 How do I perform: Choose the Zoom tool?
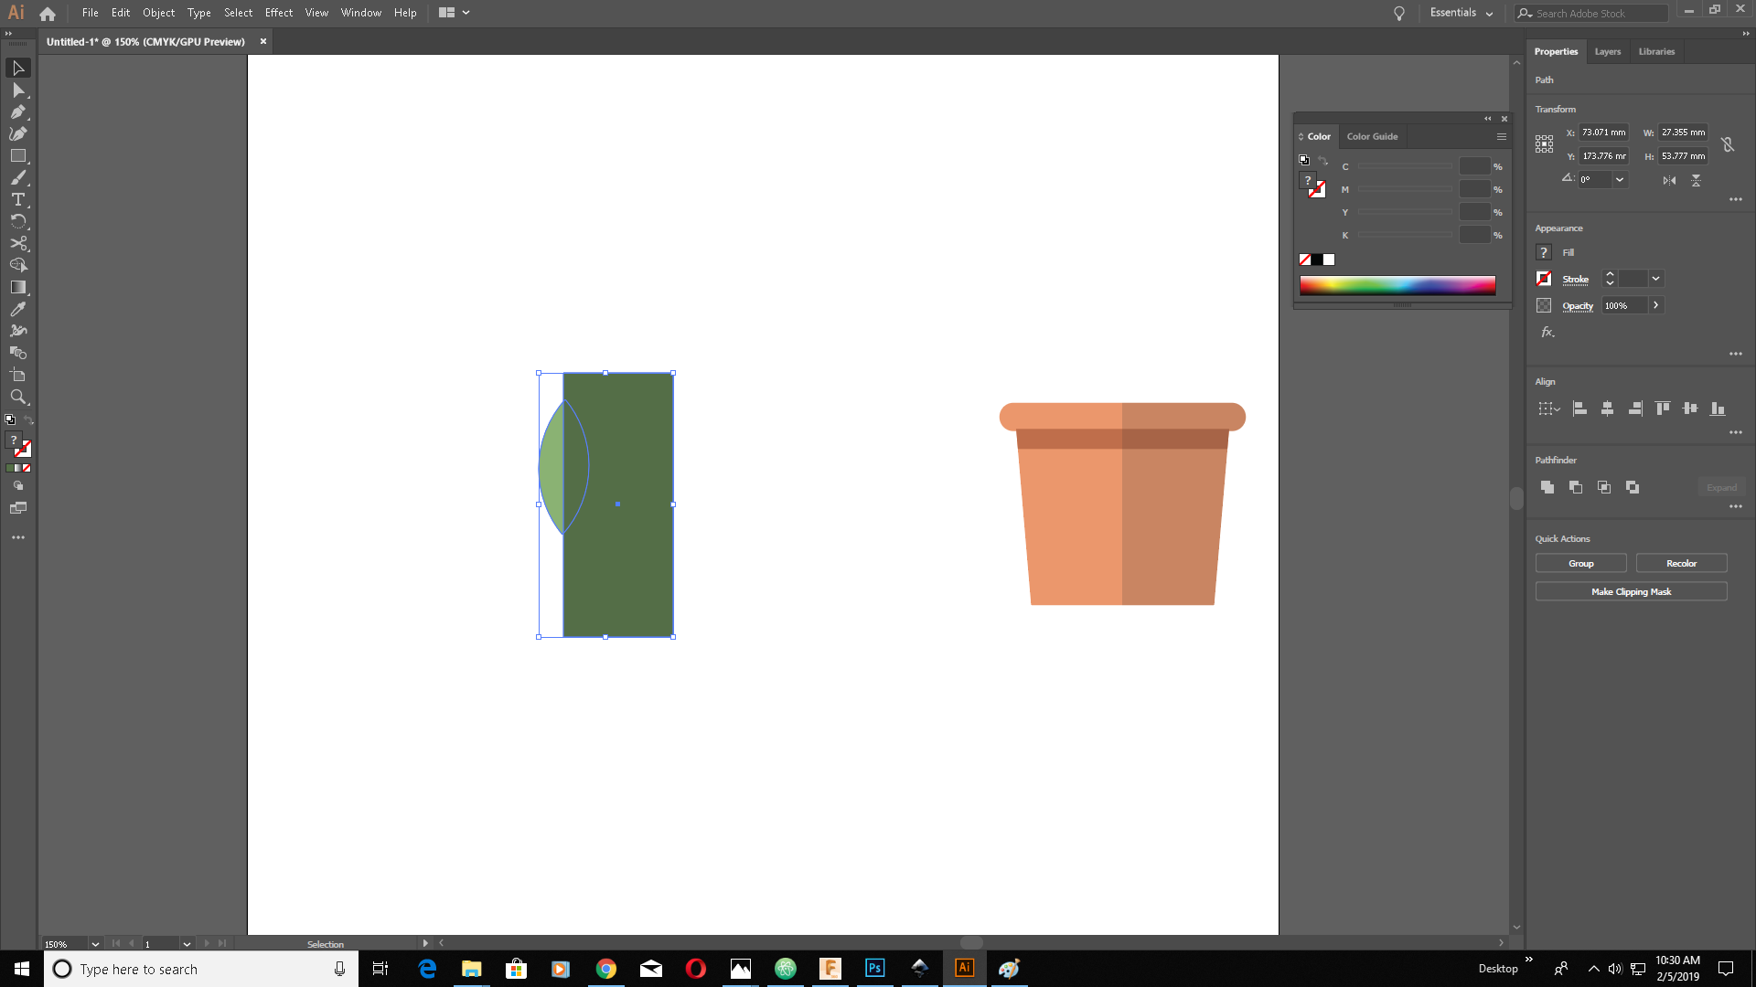17,397
